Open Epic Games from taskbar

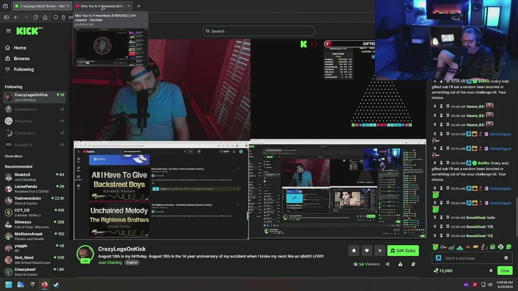tap(32, 285)
